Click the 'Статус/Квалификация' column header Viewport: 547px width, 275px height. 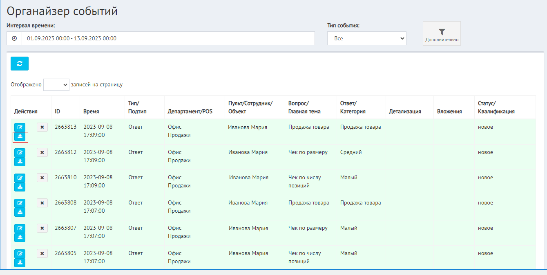point(496,108)
